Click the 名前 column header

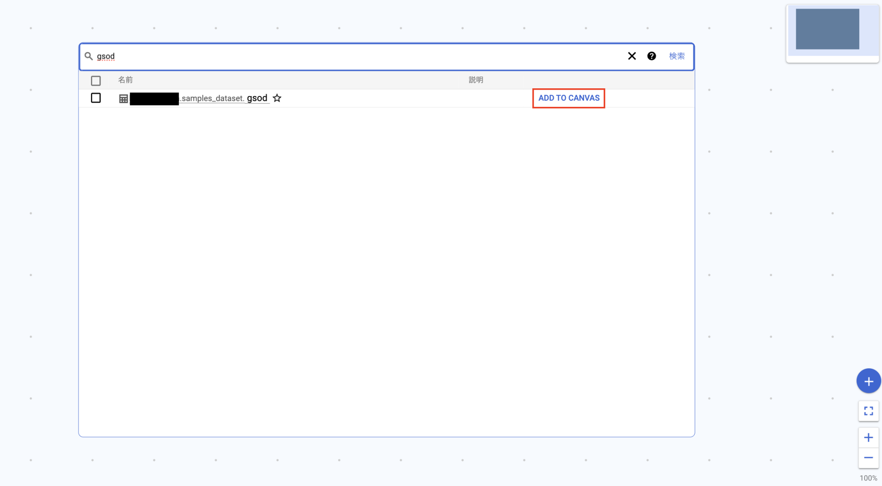point(126,80)
